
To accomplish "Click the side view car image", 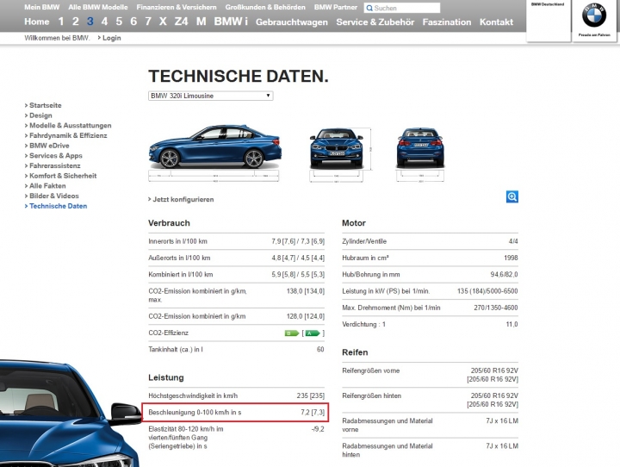I will (x=214, y=147).
